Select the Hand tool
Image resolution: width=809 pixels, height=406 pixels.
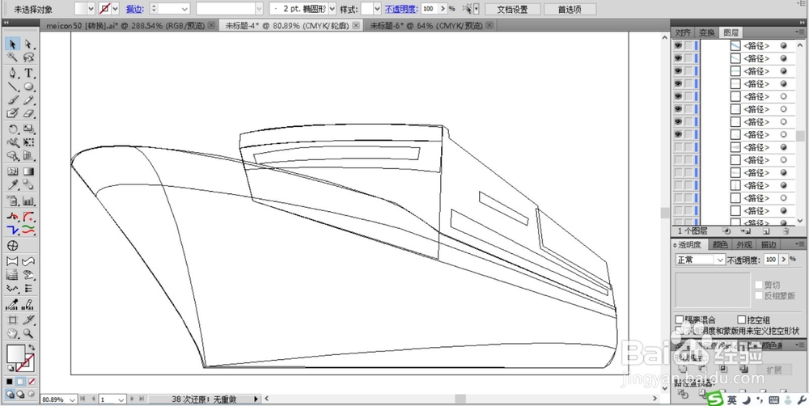click(x=13, y=333)
